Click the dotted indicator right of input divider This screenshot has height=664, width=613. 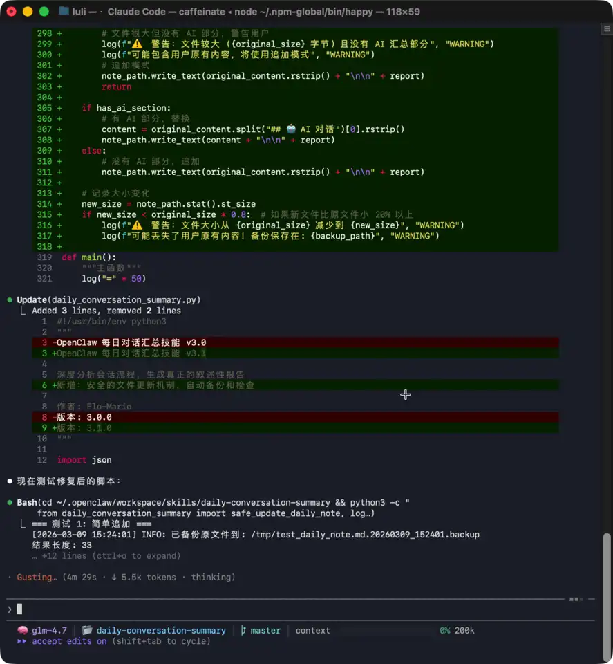[x=576, y=599]
